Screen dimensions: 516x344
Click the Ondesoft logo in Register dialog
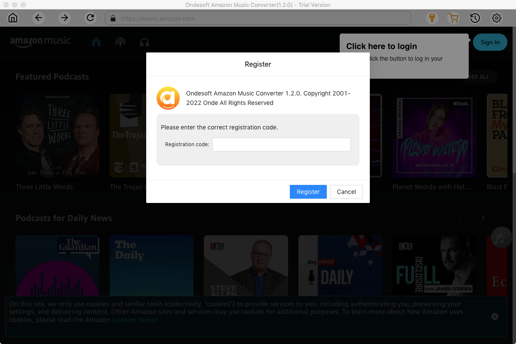pyautogui.click(x=168, y=98)
